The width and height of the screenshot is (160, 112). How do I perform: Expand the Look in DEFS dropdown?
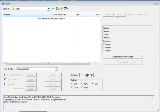[x=49, y=9]
